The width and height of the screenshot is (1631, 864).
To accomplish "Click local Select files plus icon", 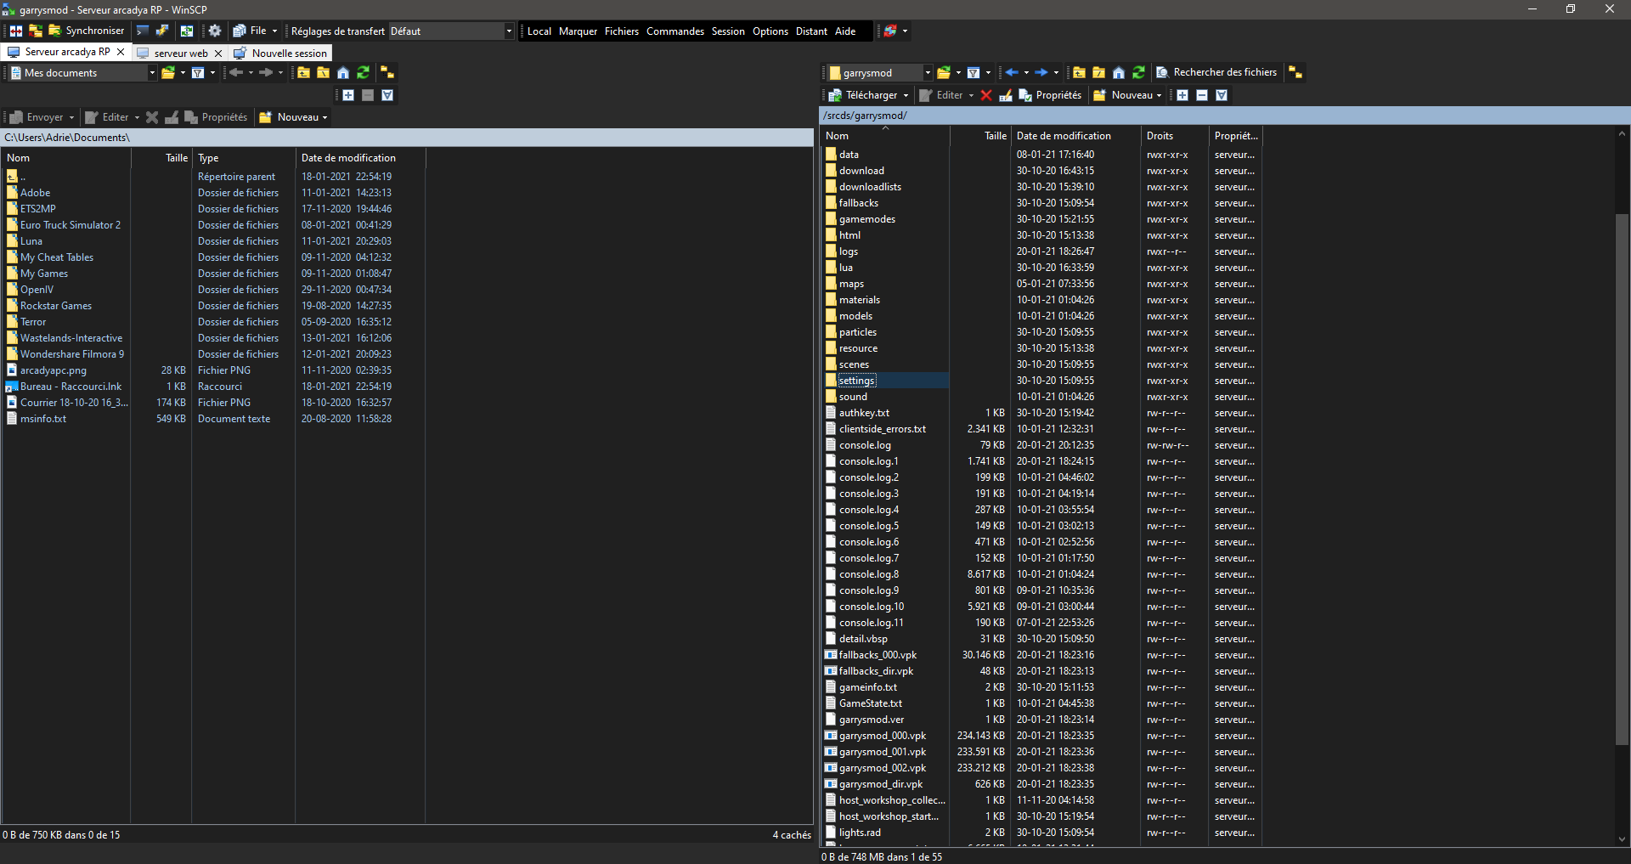I will click(x=348, y=95).
